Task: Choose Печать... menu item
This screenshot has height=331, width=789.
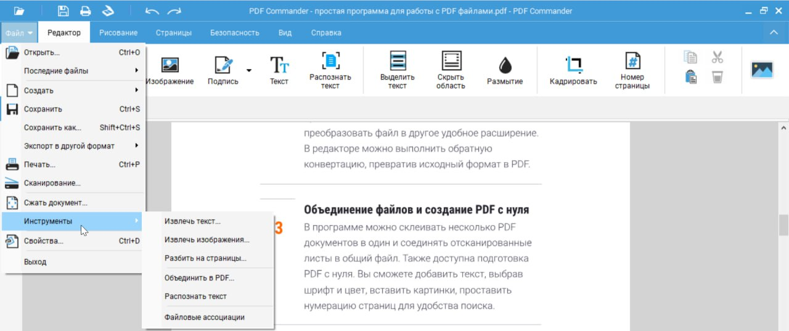Action: tap(73, 165)
